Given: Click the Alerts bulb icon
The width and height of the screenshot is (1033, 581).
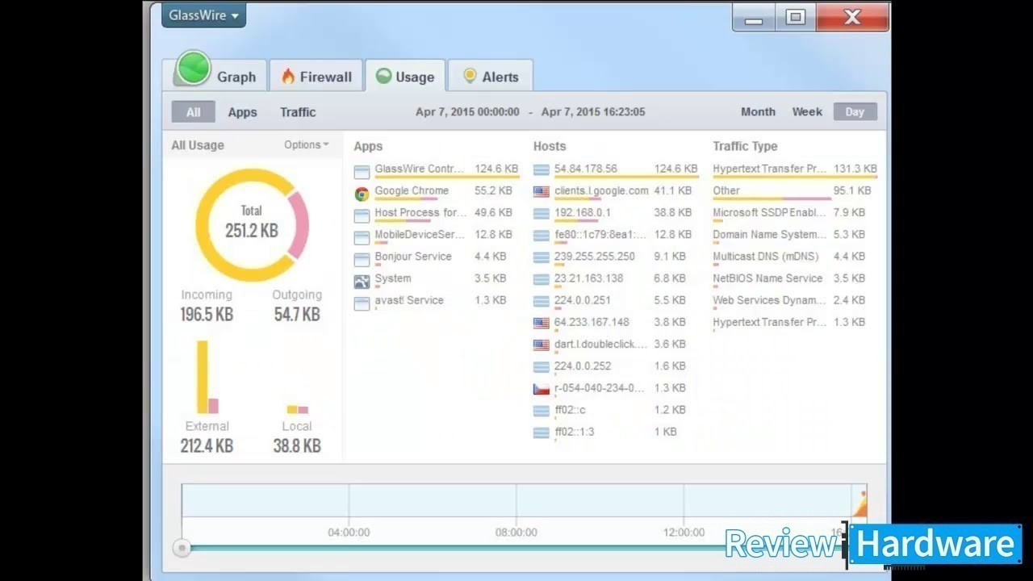Looking at the screenshot, I should [x=470, y=76].
